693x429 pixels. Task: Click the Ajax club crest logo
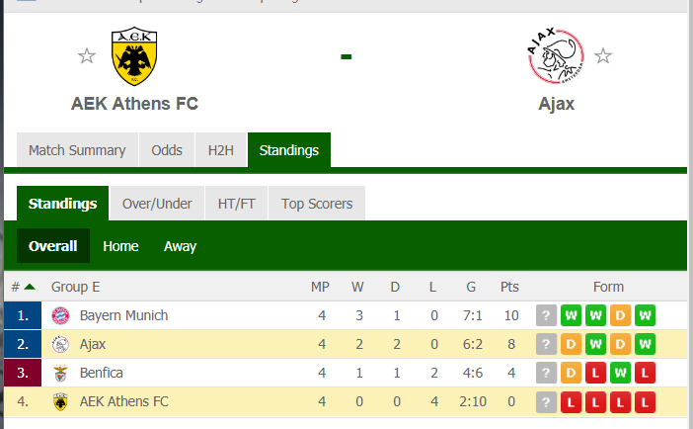pos(556,56)
